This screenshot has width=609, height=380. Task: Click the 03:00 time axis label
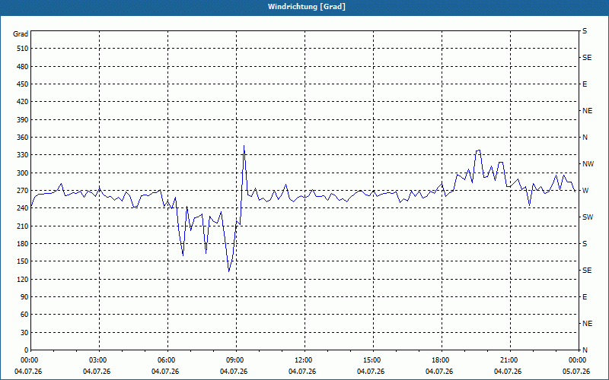pos(97,360)
